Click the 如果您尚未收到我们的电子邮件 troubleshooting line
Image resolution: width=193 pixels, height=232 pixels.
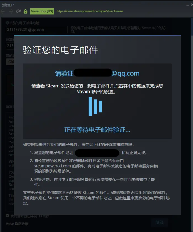pyautogui.click(x=78, y=145)
